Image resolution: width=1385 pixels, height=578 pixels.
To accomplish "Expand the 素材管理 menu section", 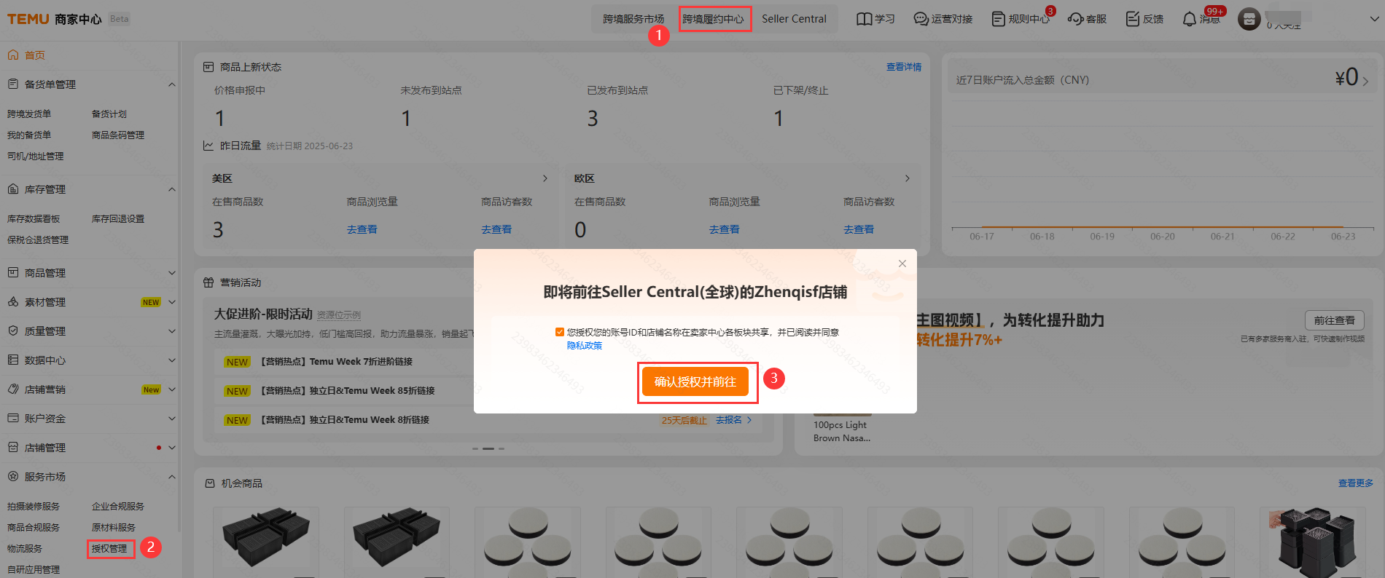I will 172,302.
